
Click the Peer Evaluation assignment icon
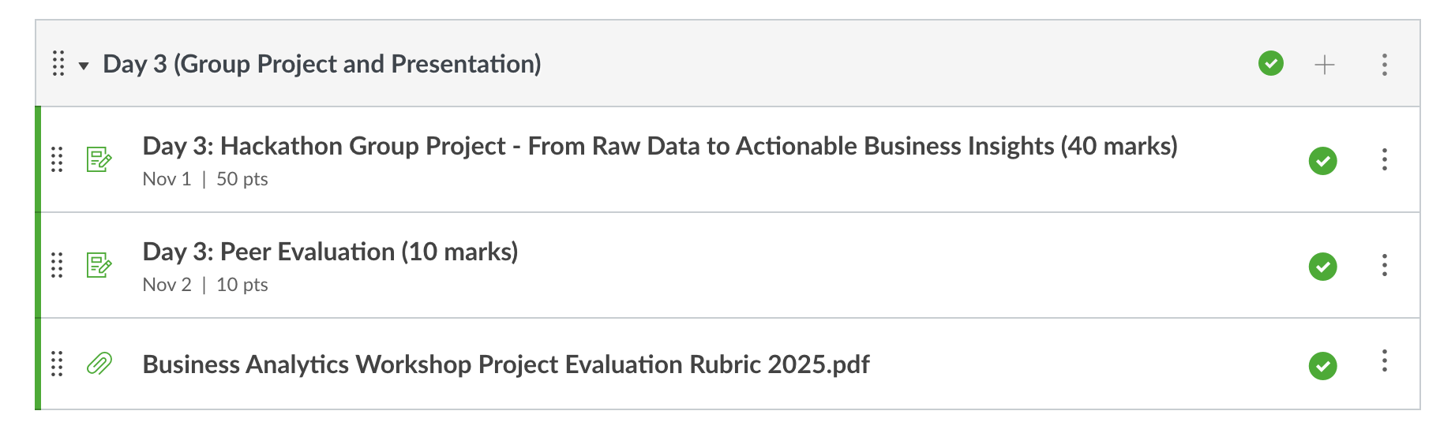pyautogui.click(x=99, y=265)
